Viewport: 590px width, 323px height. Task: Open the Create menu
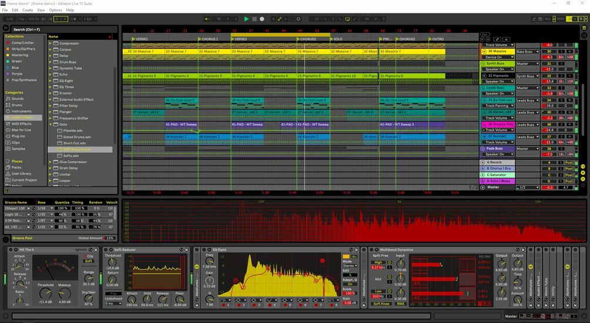point(28,10)
